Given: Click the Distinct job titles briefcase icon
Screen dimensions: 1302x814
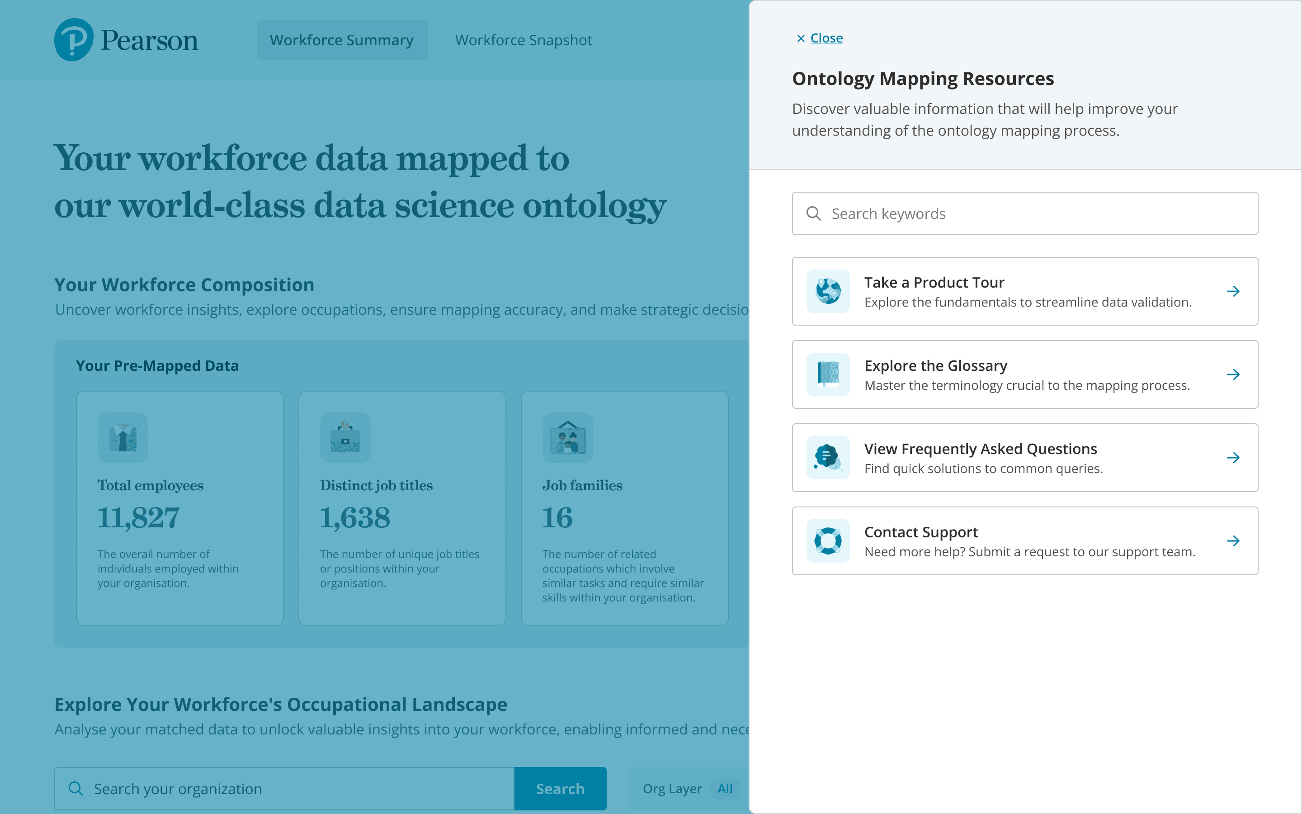Looking at the screenshot, I should point(345,438).
